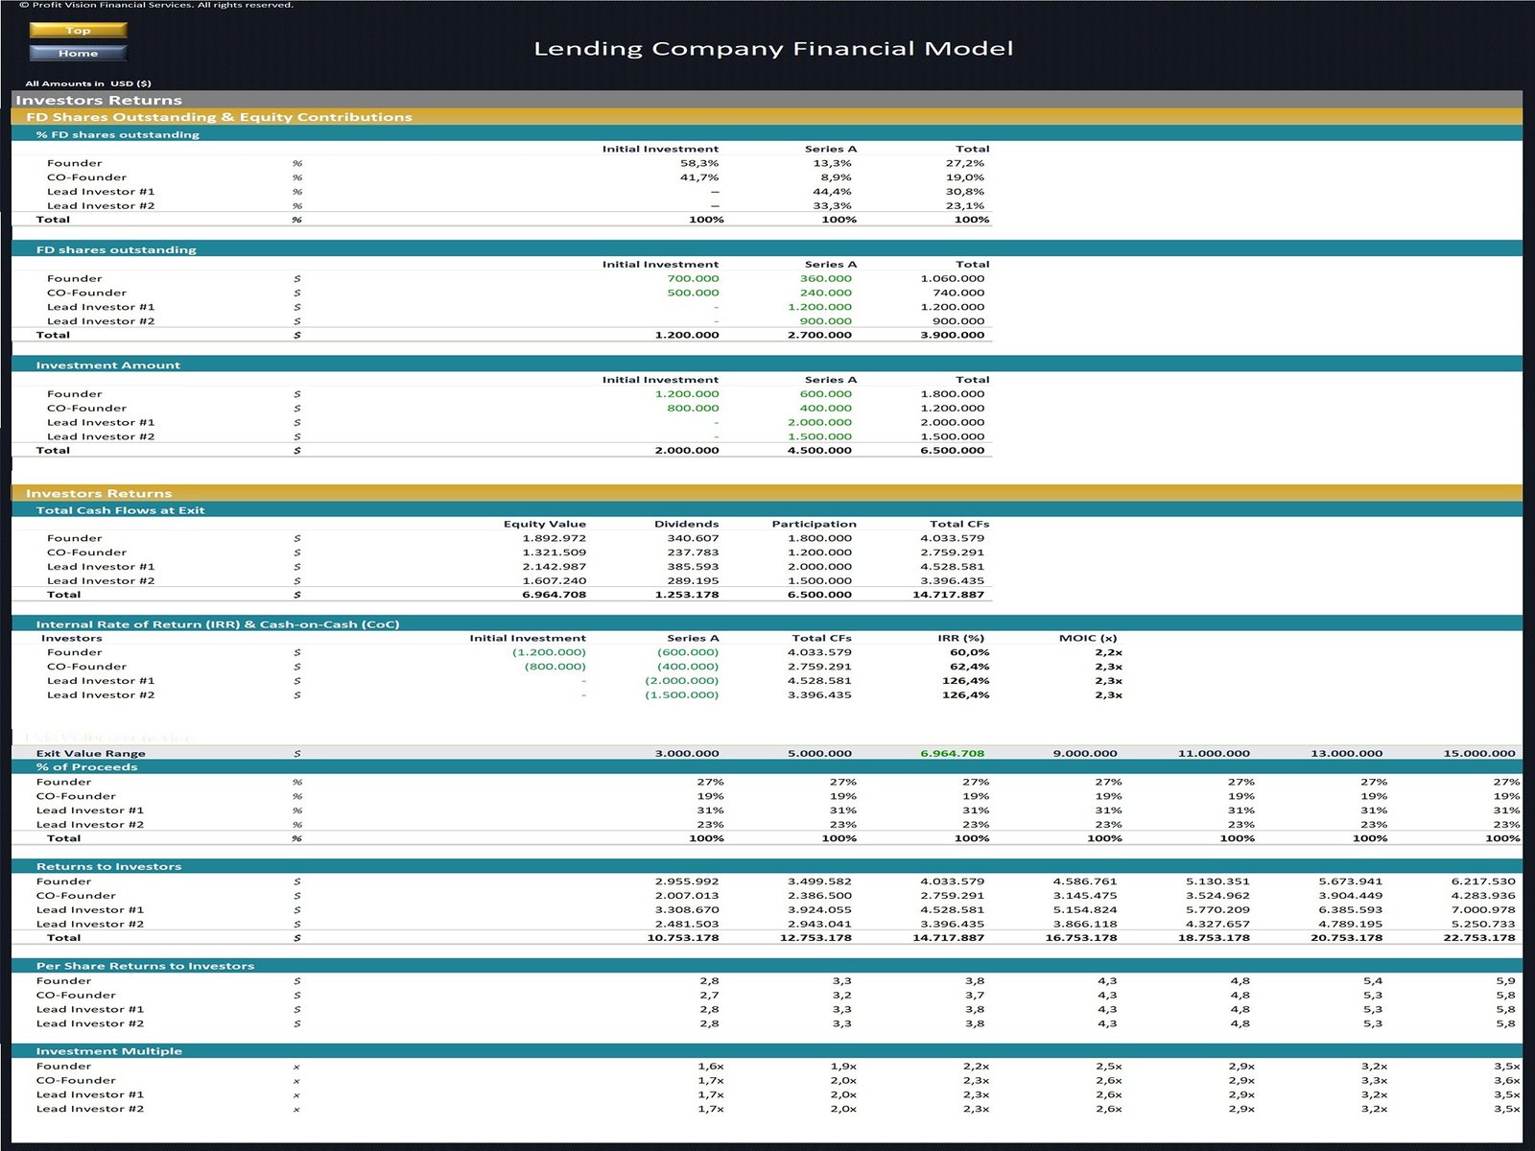Click the Investment Multiple section header
1535x1151 pixels.
coord(108,1051)
